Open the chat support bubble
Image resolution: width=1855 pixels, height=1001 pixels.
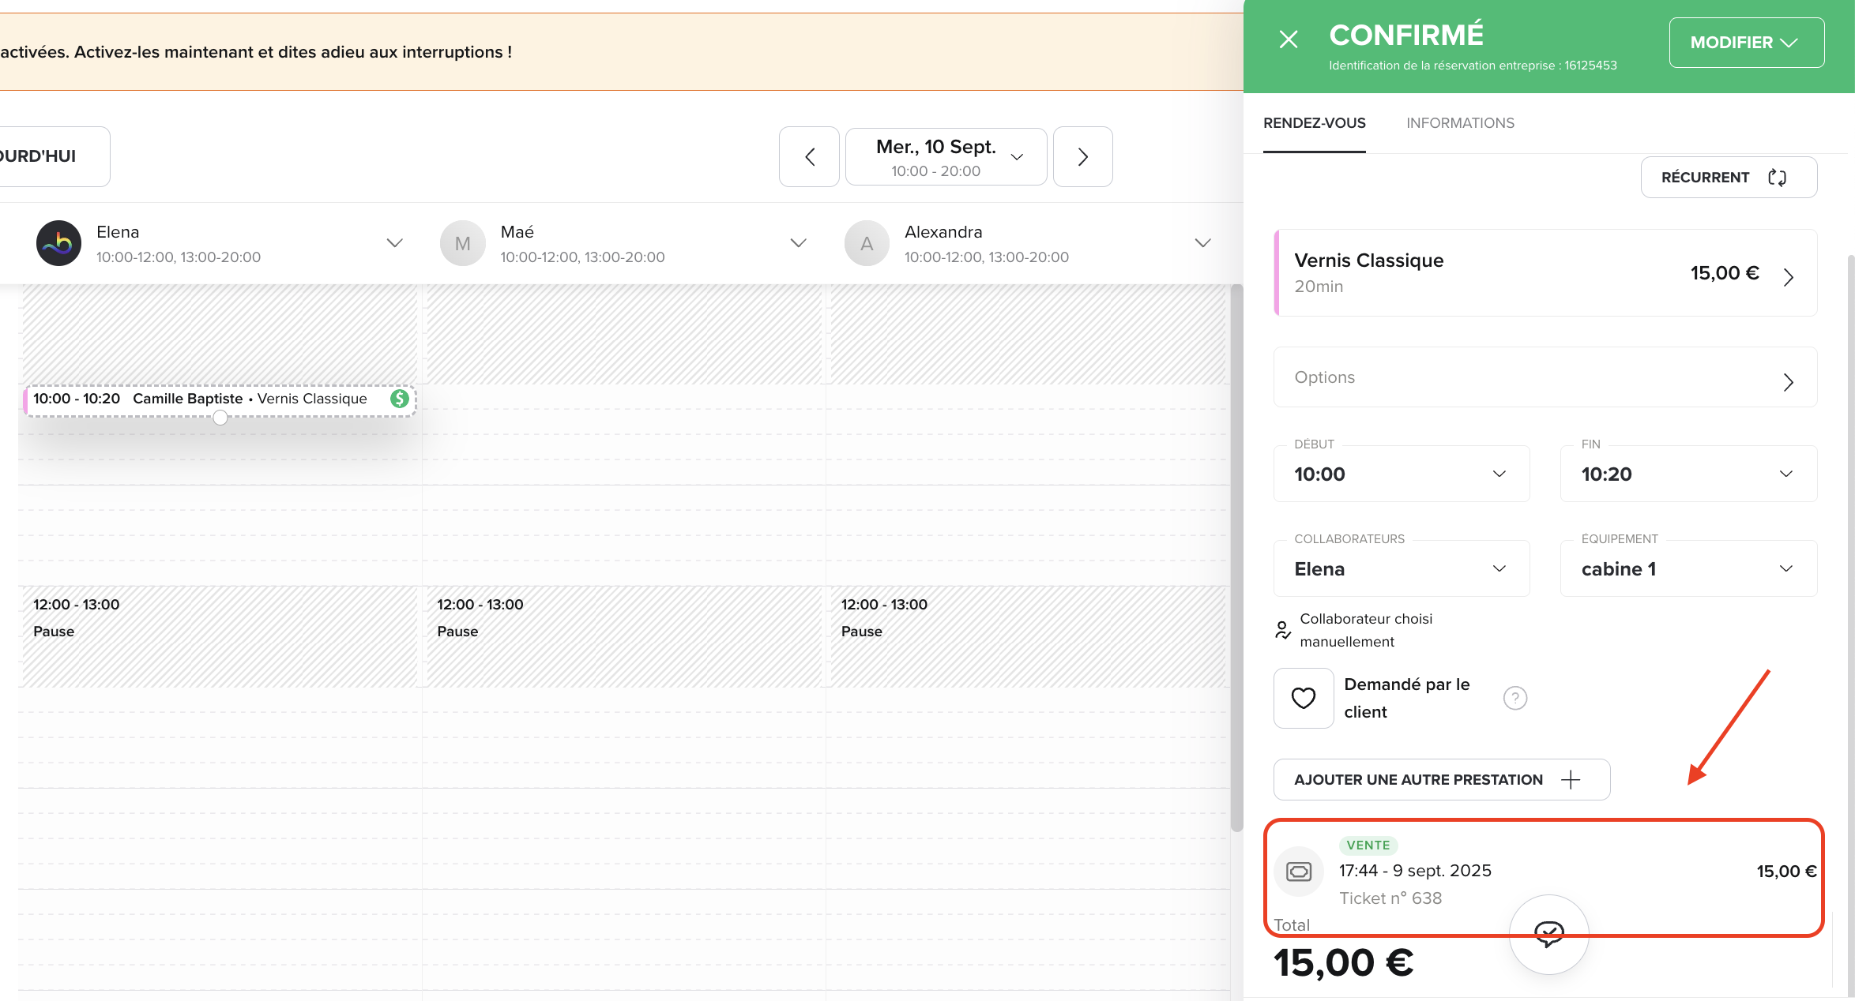point(1548,934)
